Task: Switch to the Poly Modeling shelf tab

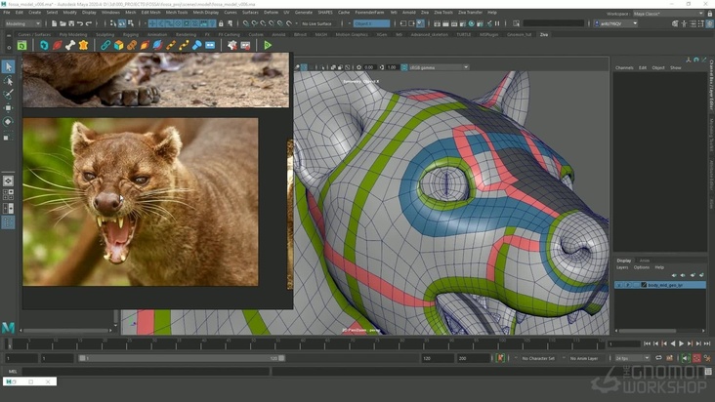Action: click(73, 34)
